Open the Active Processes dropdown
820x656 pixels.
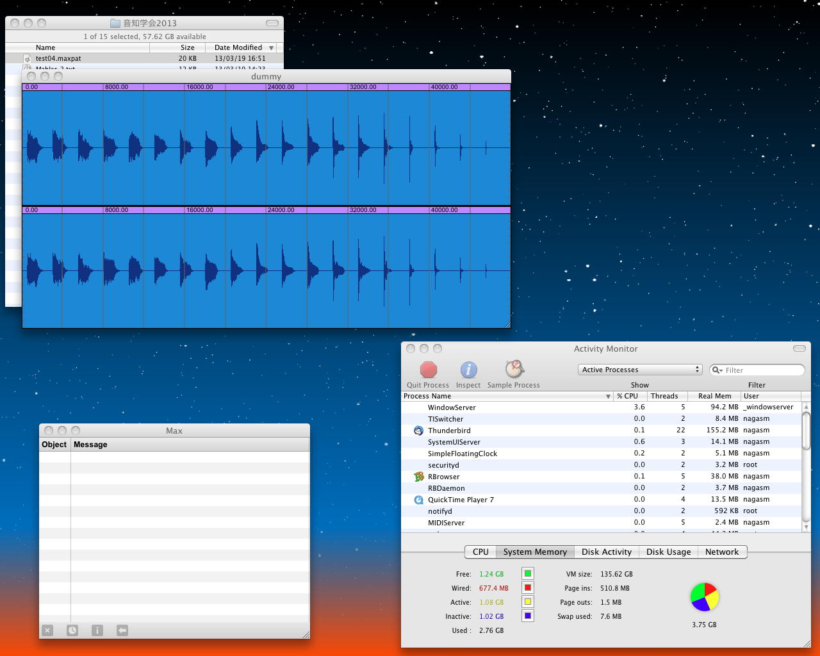coord(640,370)
